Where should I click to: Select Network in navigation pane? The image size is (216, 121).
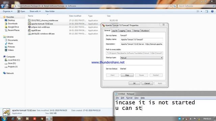coord(10,73)
